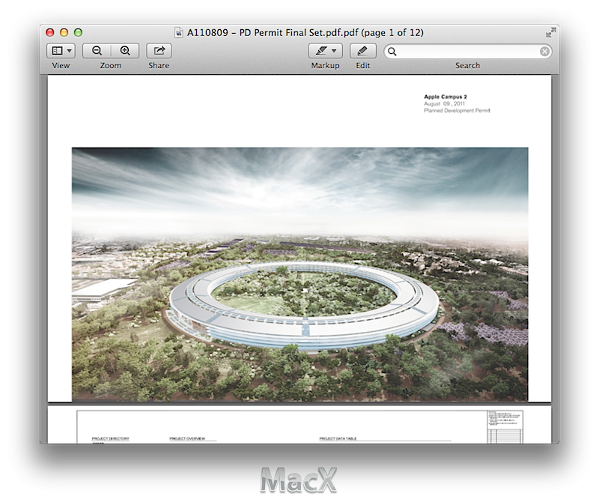Open the View sidebar options button
Screen dimensions: 599x499
click(61, 51)
